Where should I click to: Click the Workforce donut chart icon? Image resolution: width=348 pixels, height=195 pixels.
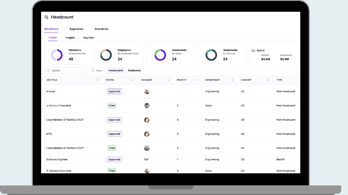57,55
